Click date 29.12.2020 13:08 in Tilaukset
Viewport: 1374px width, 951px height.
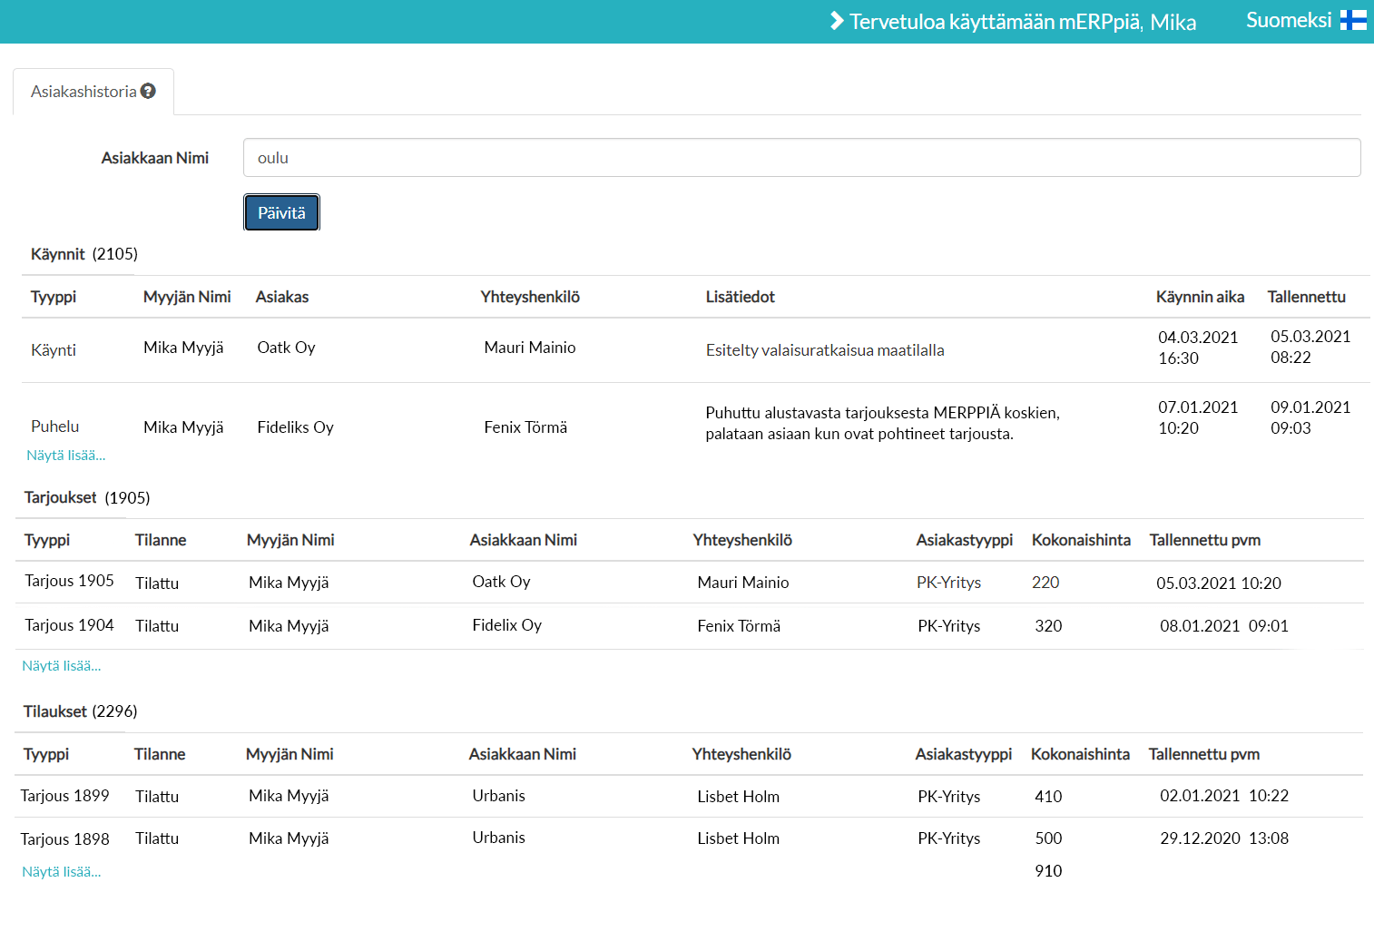click(x=1224, y=838)
